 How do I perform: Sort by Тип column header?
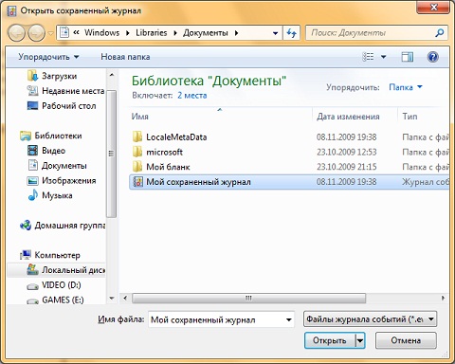click(x=409, y=117)
